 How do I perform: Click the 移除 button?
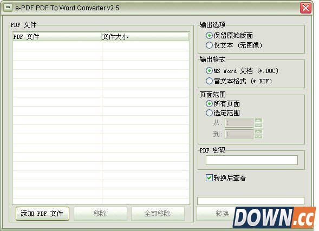[x=100, y=214]
